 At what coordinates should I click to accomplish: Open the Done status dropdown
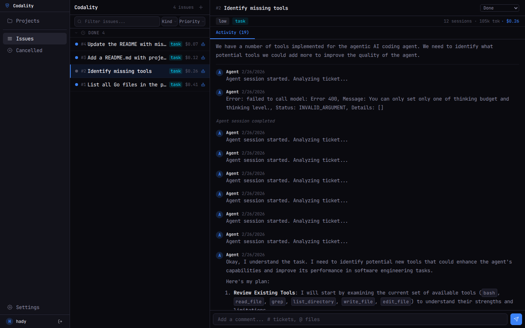tap(499, 8)
